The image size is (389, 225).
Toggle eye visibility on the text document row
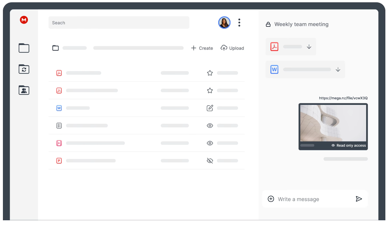coord(210,126)
